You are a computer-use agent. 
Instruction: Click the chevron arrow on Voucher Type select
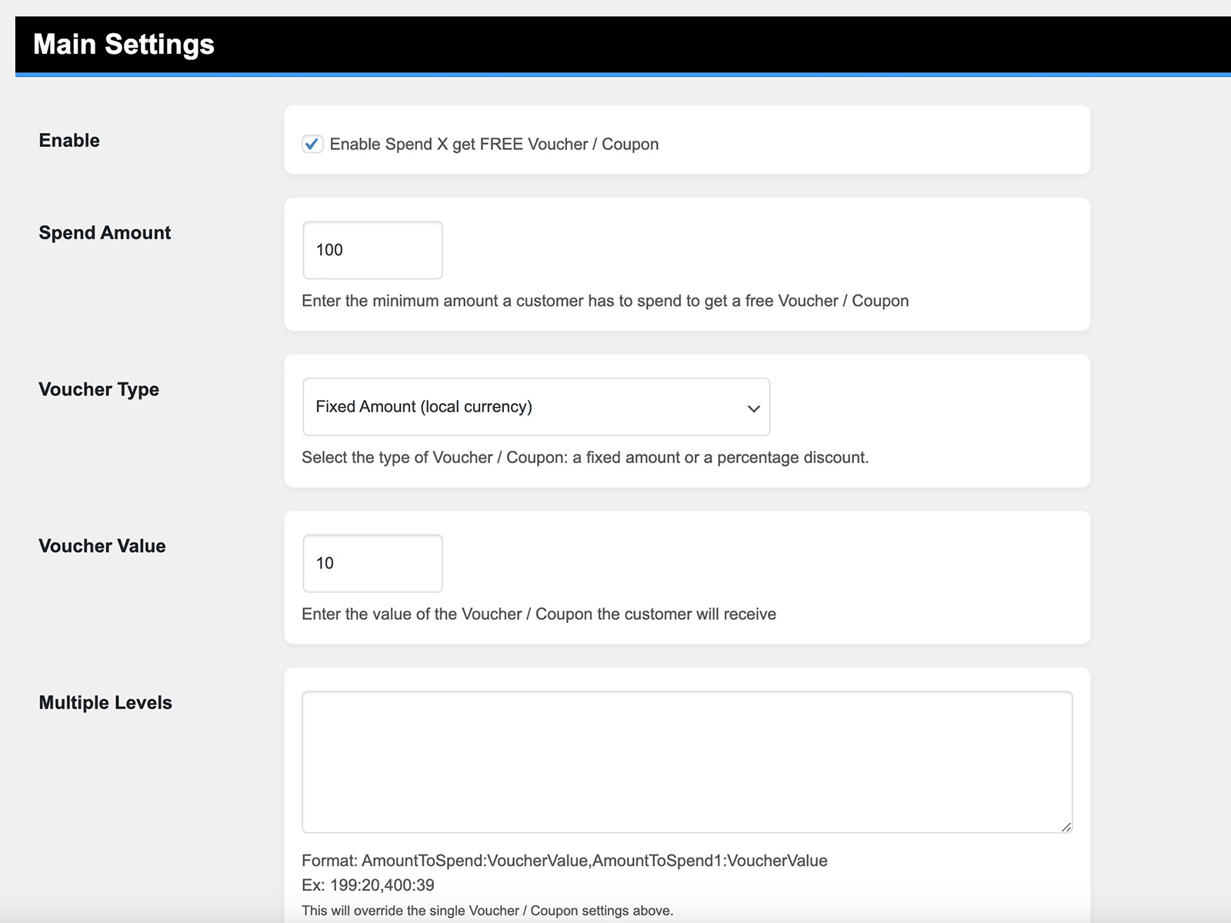tap(753, 408)
